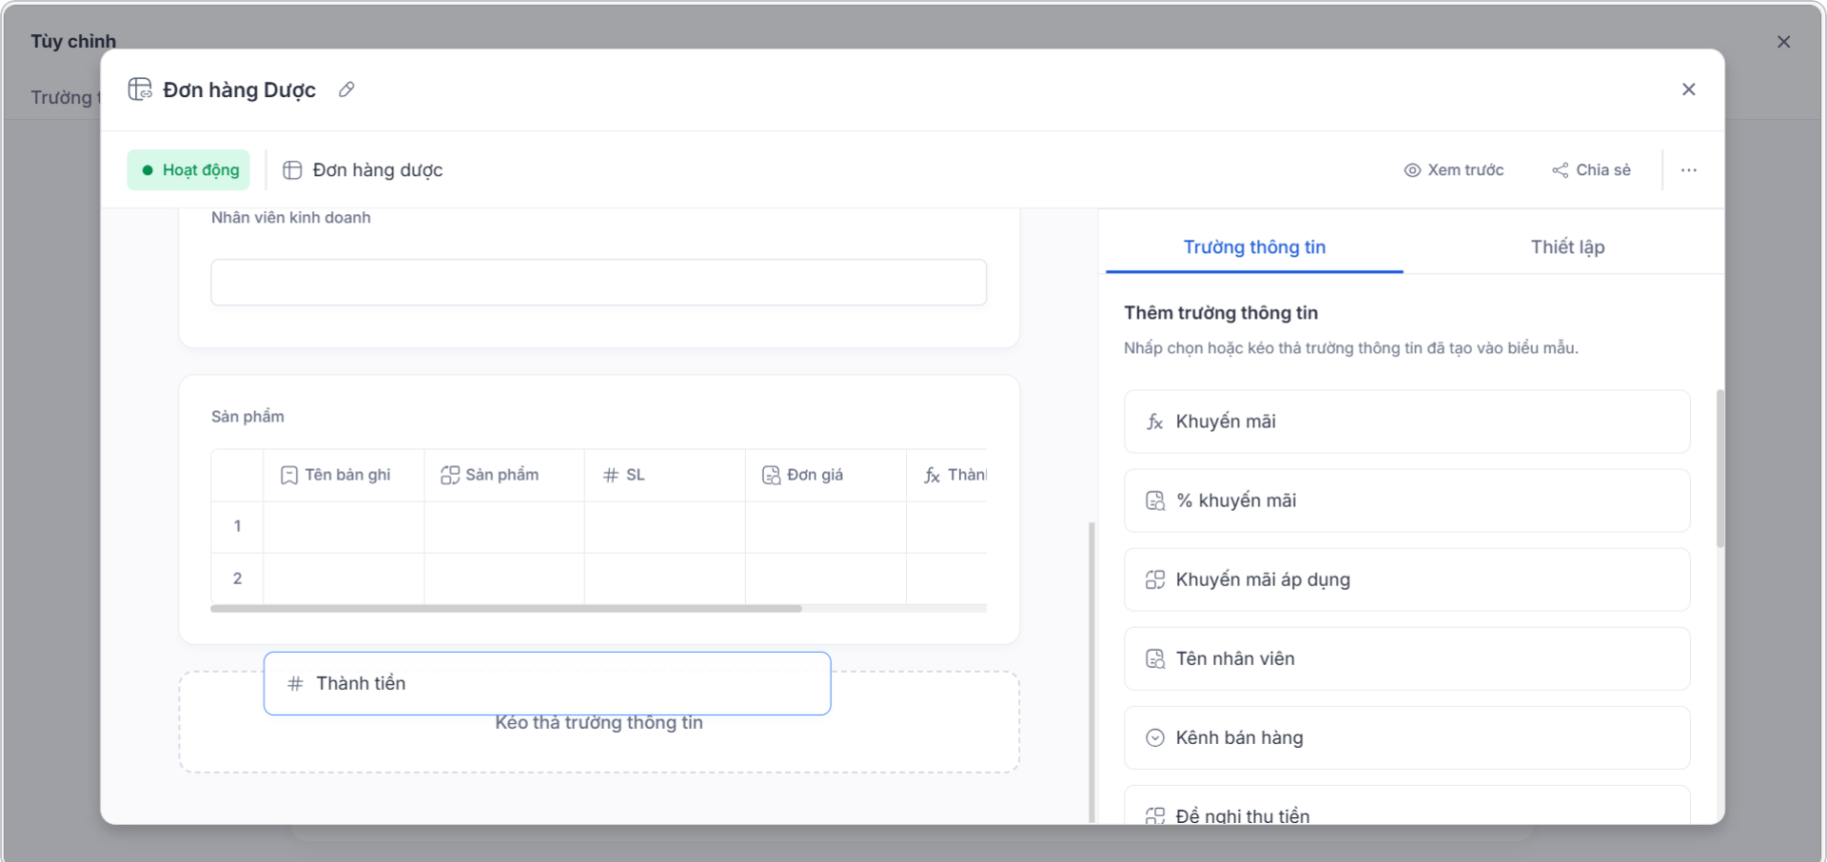The image size is (1827, 862).
Task: Click the form icon left of Đơn hàng Dược title
Action: point(140,89)
